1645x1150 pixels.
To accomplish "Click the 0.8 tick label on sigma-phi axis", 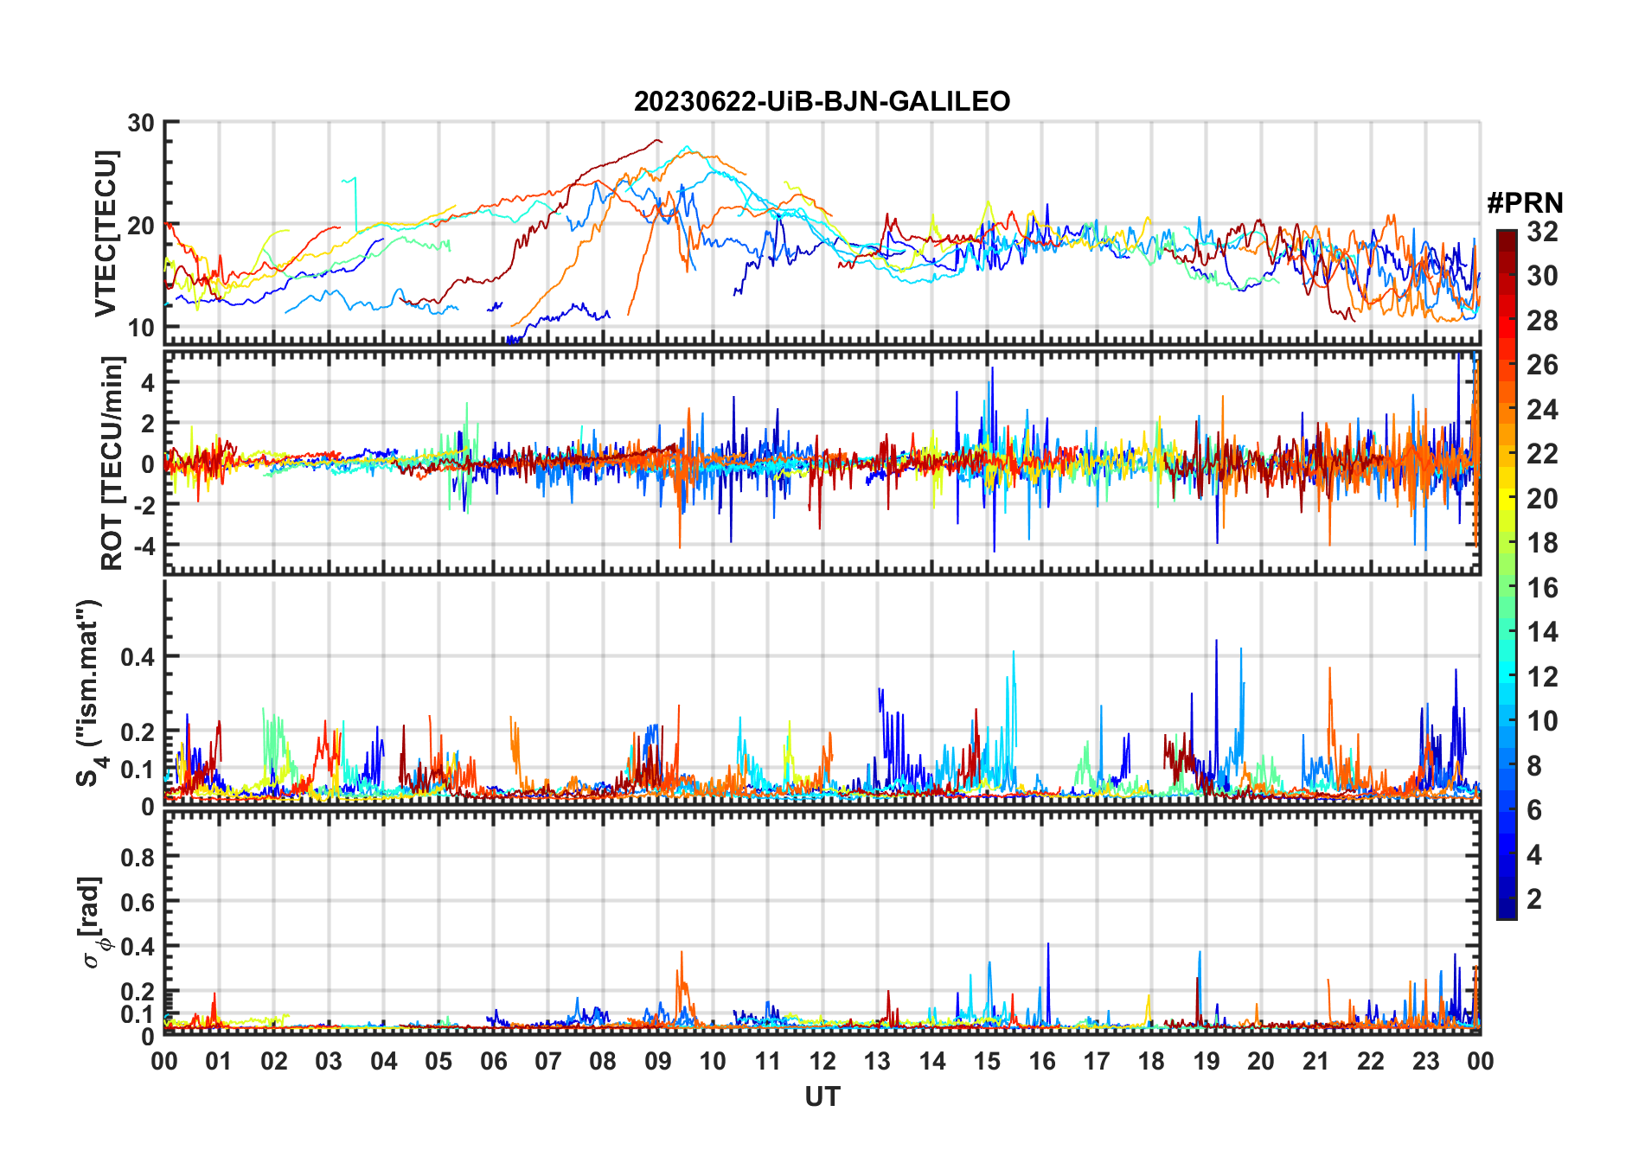I will [138, 857].
